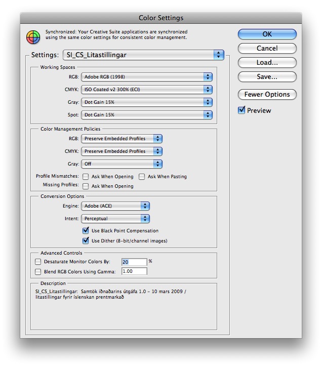Enable Ask When Pasting checkbox
This screenshot has height=366, width=322.
pyautogui.click(x=142, y=177)
